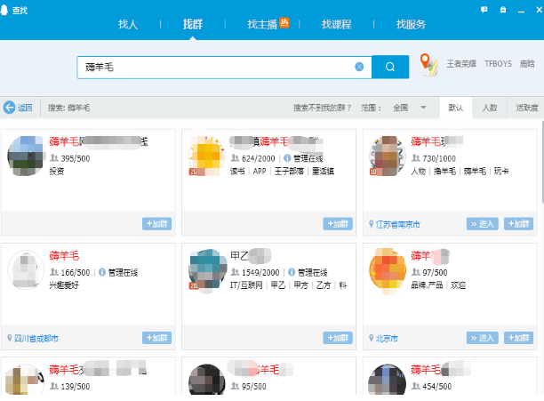
Task: Click the results list scrollbar
Action: (542, 161)
